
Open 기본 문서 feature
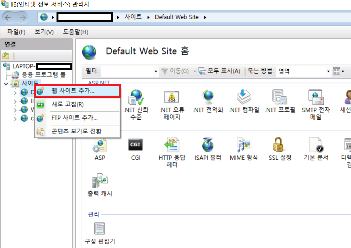coord(316,149)
